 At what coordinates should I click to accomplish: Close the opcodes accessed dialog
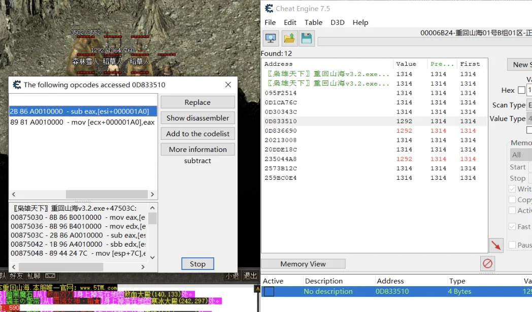[228, 85]
